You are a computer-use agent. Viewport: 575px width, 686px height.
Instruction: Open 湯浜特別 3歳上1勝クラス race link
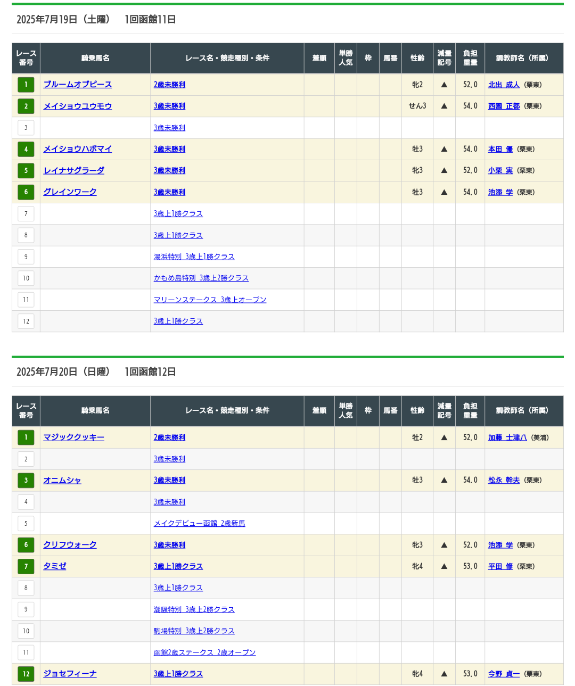(x=194, y=257)
